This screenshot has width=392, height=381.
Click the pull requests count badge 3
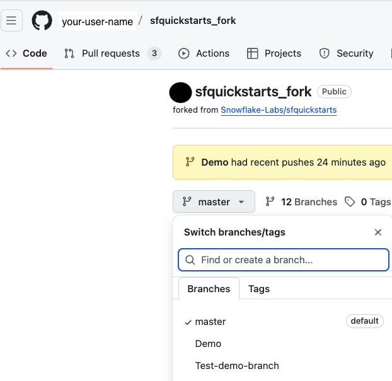coord(154,54)
